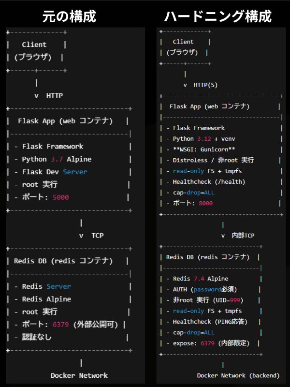Click the Docker Network (backend) label
This screenshot has height=387, width=290.
(238, 375)
